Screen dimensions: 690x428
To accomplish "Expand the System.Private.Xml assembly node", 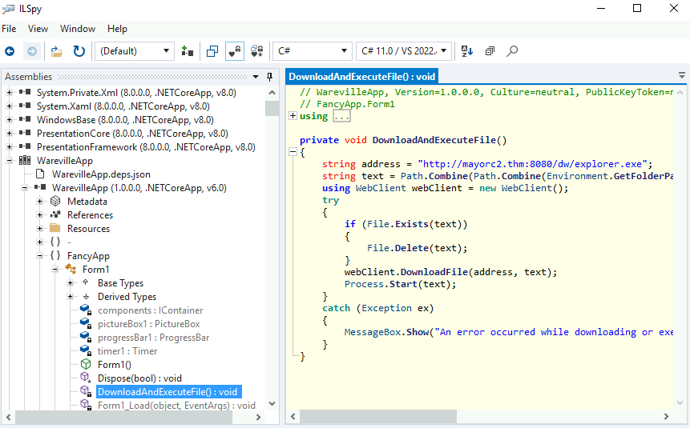I will coord(9,93).
